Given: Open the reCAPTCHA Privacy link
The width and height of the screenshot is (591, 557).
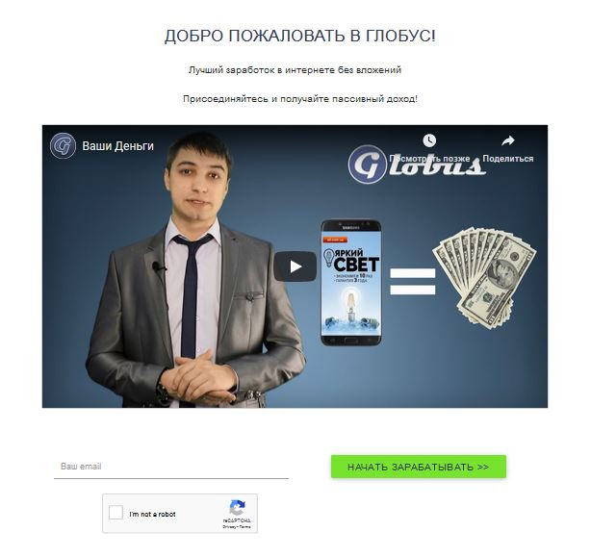Looking at the screenshot, I should click(228, 527).
